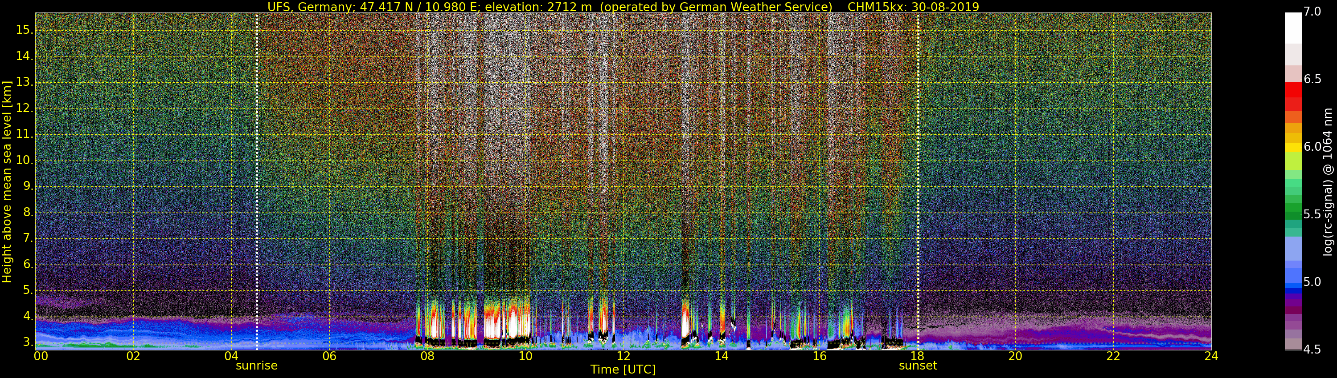Click the time axis tick "18"
This screenshot has width=1337, height=378.
918,356
